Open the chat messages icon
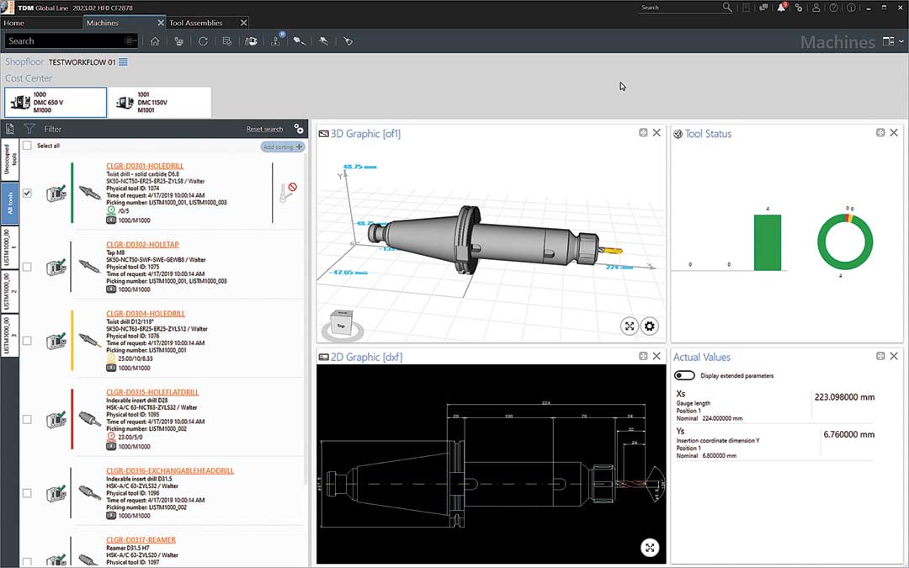 point(763,8)
